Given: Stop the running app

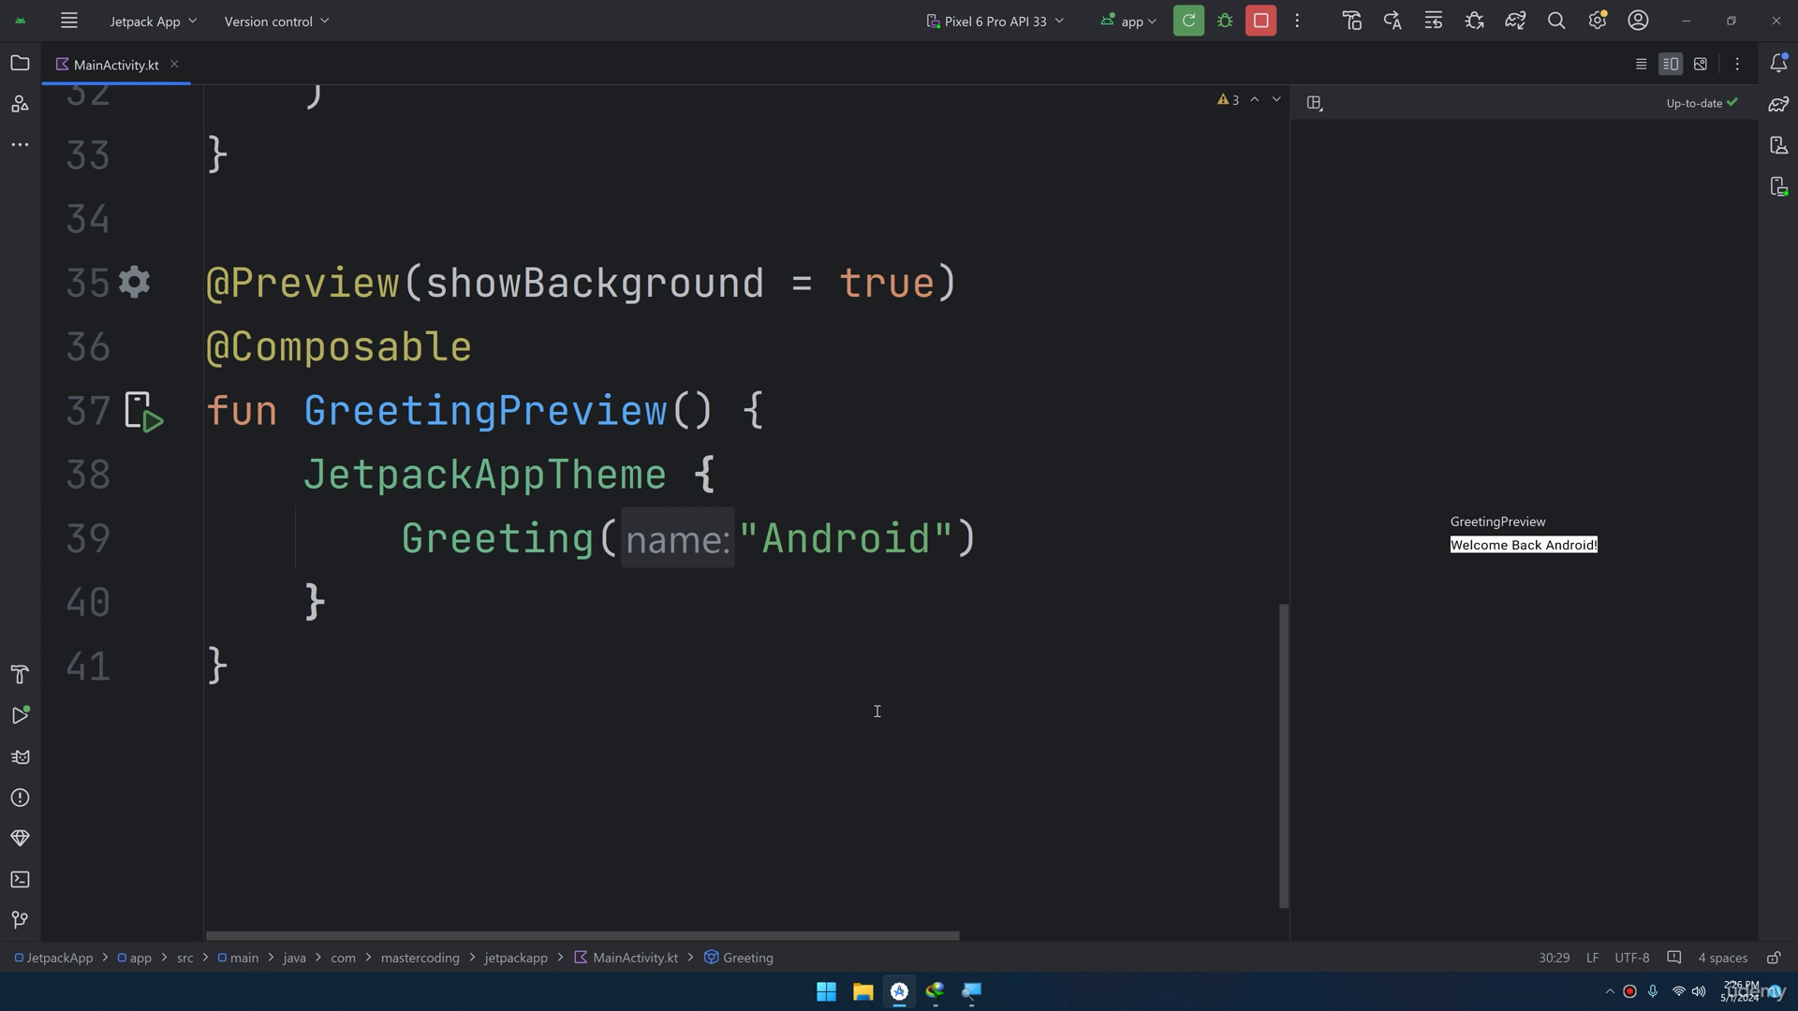Looking at the screenshot, I should [1260, 21].
